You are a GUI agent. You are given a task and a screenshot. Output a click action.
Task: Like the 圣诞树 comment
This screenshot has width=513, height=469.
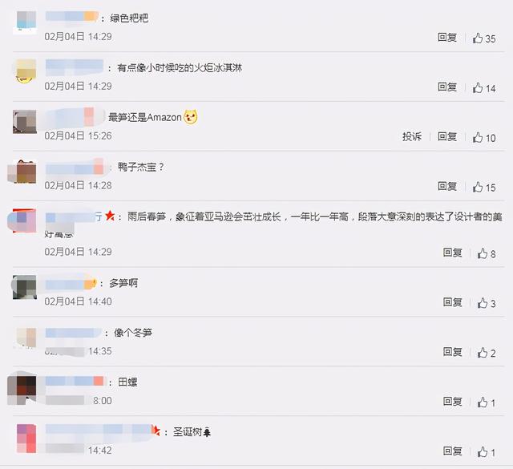point(487,452)
